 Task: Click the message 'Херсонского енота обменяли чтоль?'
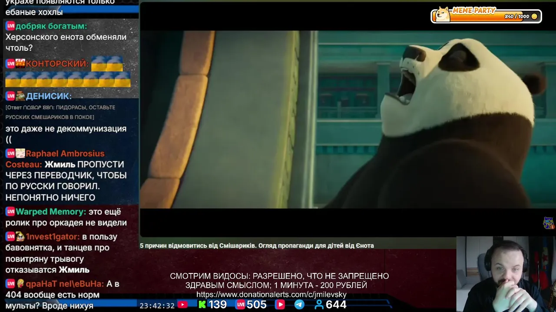(66, 42)
